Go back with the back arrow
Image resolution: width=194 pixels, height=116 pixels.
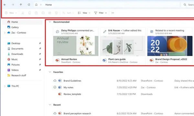coord(5,5)
